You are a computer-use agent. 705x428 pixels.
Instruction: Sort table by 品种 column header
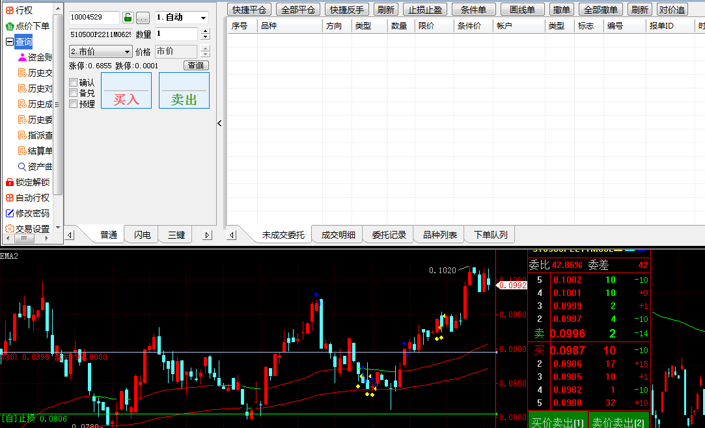(290, 26)
